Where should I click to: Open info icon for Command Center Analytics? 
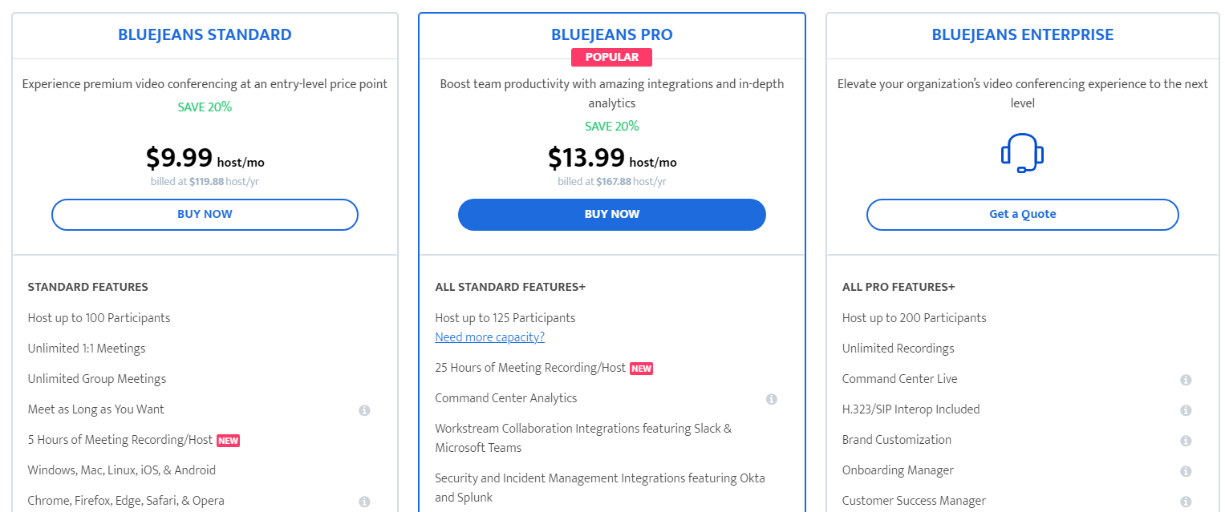click(x=772, y=399)
